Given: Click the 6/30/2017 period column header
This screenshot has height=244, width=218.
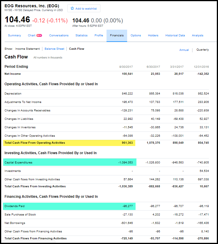Looking at the screenshot, I should 153,67.
